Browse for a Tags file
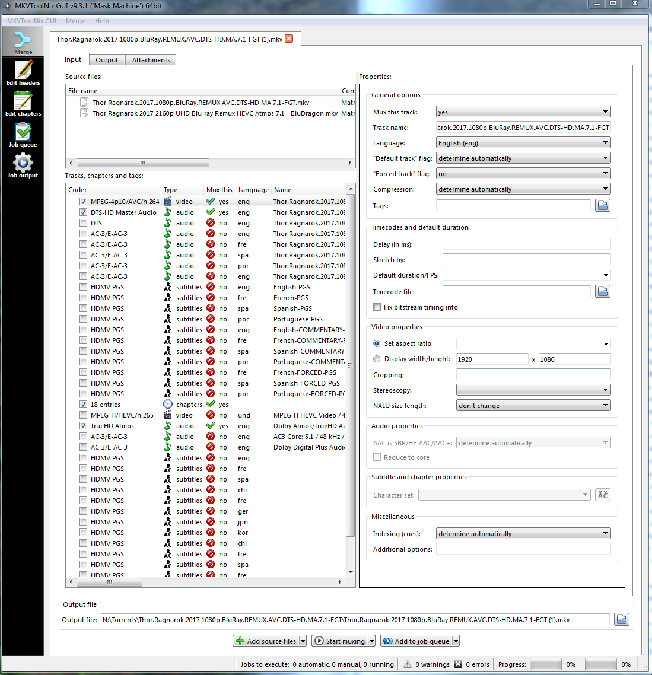This screenshot has height=675, width=652. click(602, 205)
